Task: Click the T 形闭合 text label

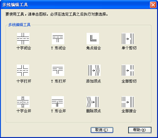Action: point(59,48)
